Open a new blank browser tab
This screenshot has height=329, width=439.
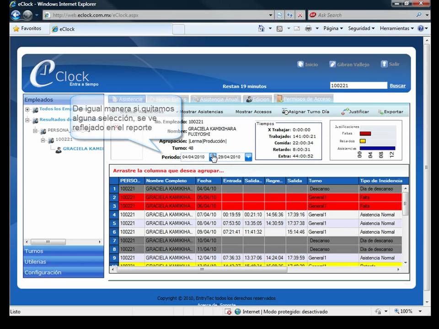pos(179,29)
